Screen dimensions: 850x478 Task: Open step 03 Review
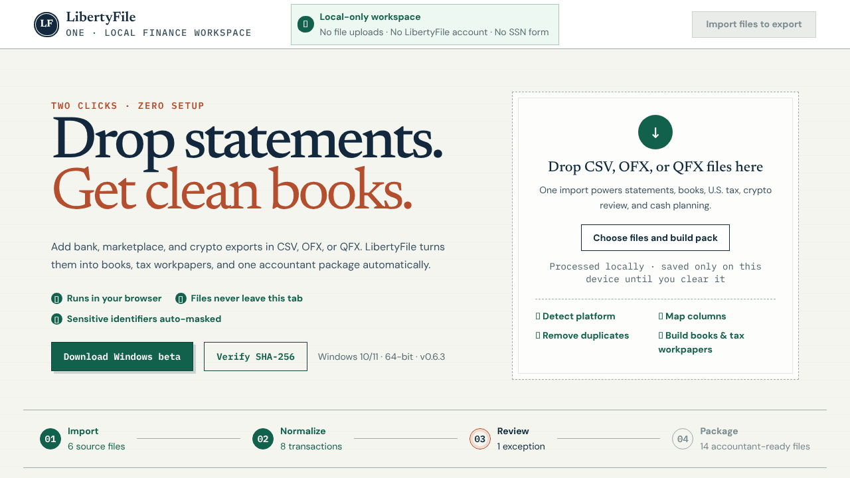[x=507, y=439]
